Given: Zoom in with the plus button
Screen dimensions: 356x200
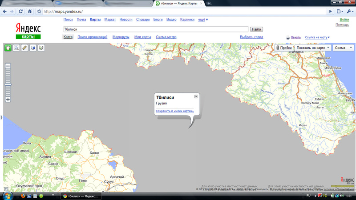Looking at the screenshot, I should [x=8, y=99].
